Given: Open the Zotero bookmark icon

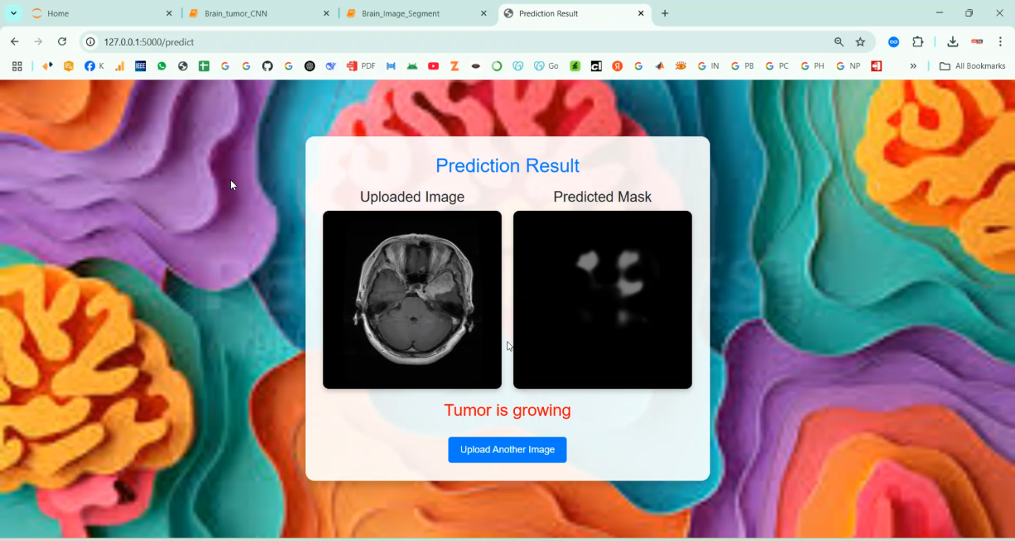Looking at the screenshot, I should pos(454,66).
